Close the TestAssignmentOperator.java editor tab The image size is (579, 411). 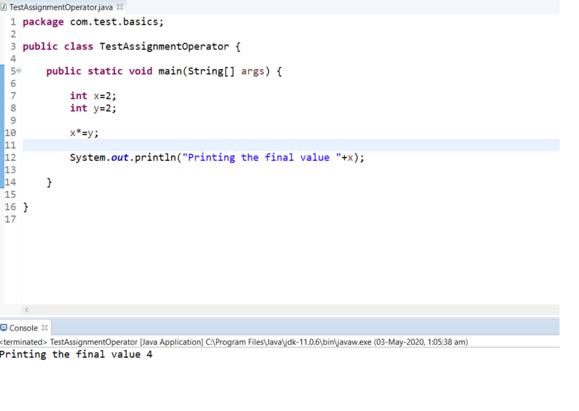[x=120, y=7]
